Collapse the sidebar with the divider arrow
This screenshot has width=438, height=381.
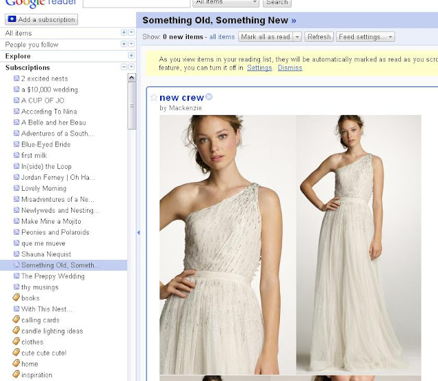138,233
